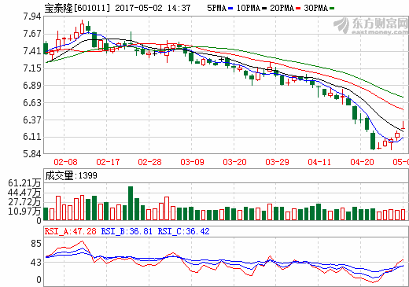Click the 04-20 date label

[362, 162]
